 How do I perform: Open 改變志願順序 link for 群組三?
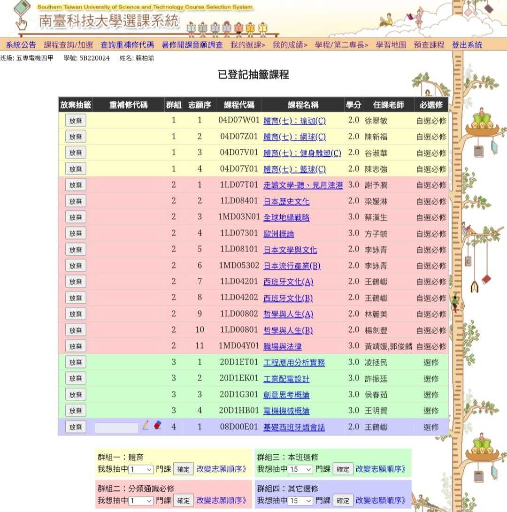click(381, 469)
